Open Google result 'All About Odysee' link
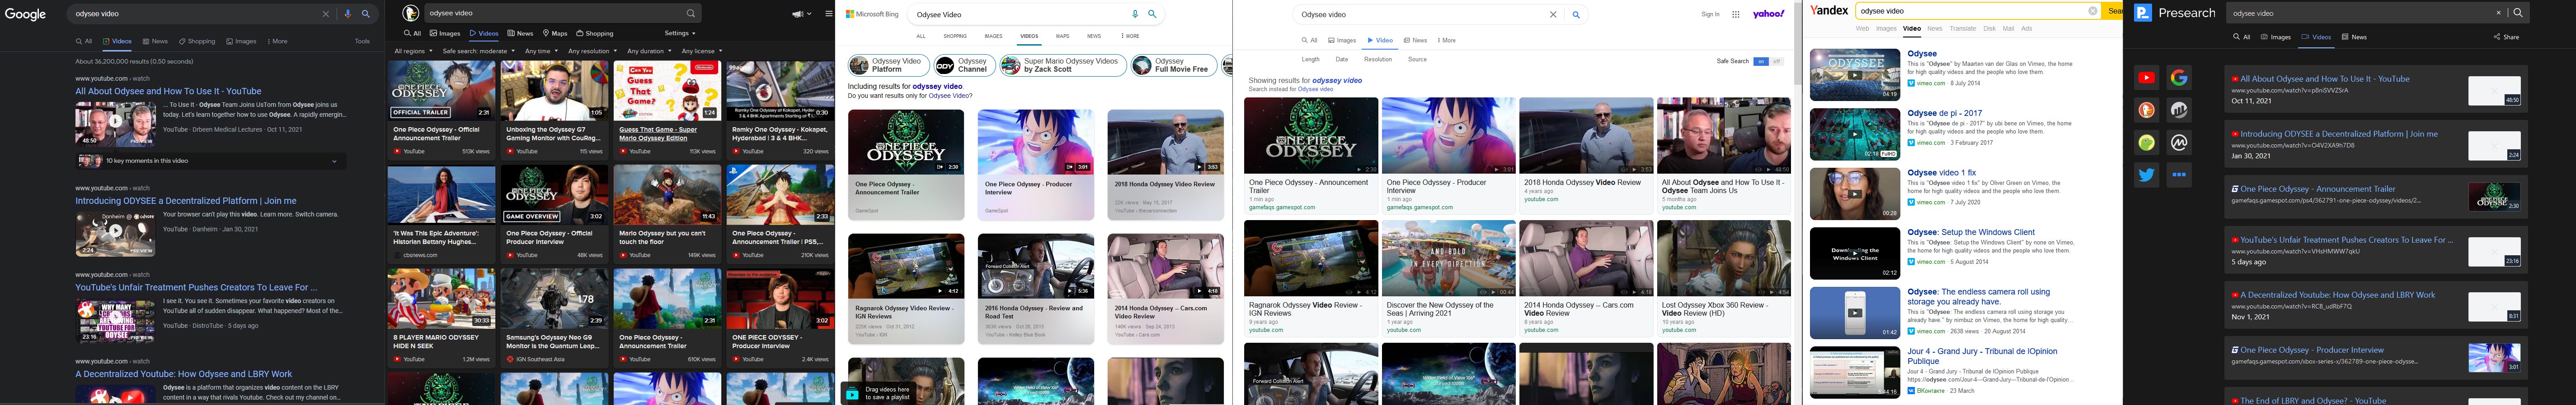Viewport: 2576px width, 405px height. pos(168,91)
